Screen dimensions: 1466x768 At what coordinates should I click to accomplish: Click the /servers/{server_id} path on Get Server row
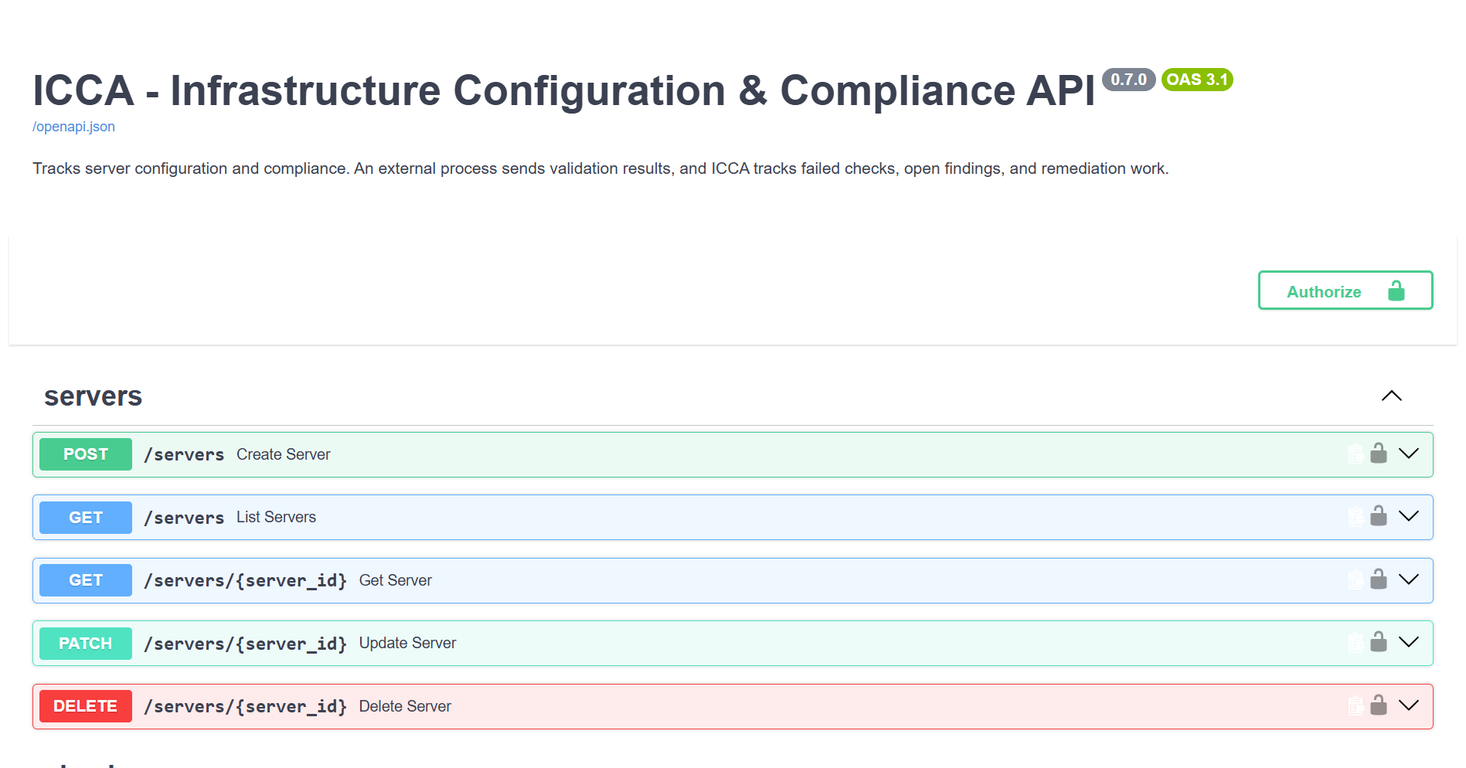(x=245, y=580)
